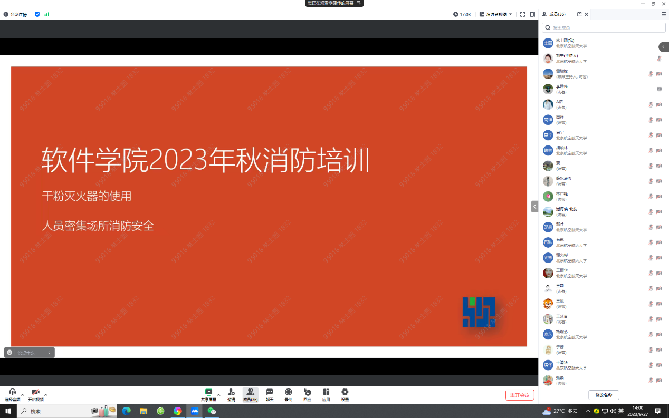Image resolution: width=669 pixels, height=418 pixels.
Task: Click camera icon in 雷晓锋 row
Action: click(660, 74)
